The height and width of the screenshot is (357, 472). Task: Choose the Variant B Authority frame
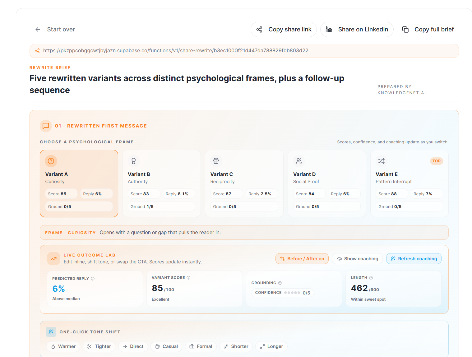pyautogui.click(x=161, y=183)
